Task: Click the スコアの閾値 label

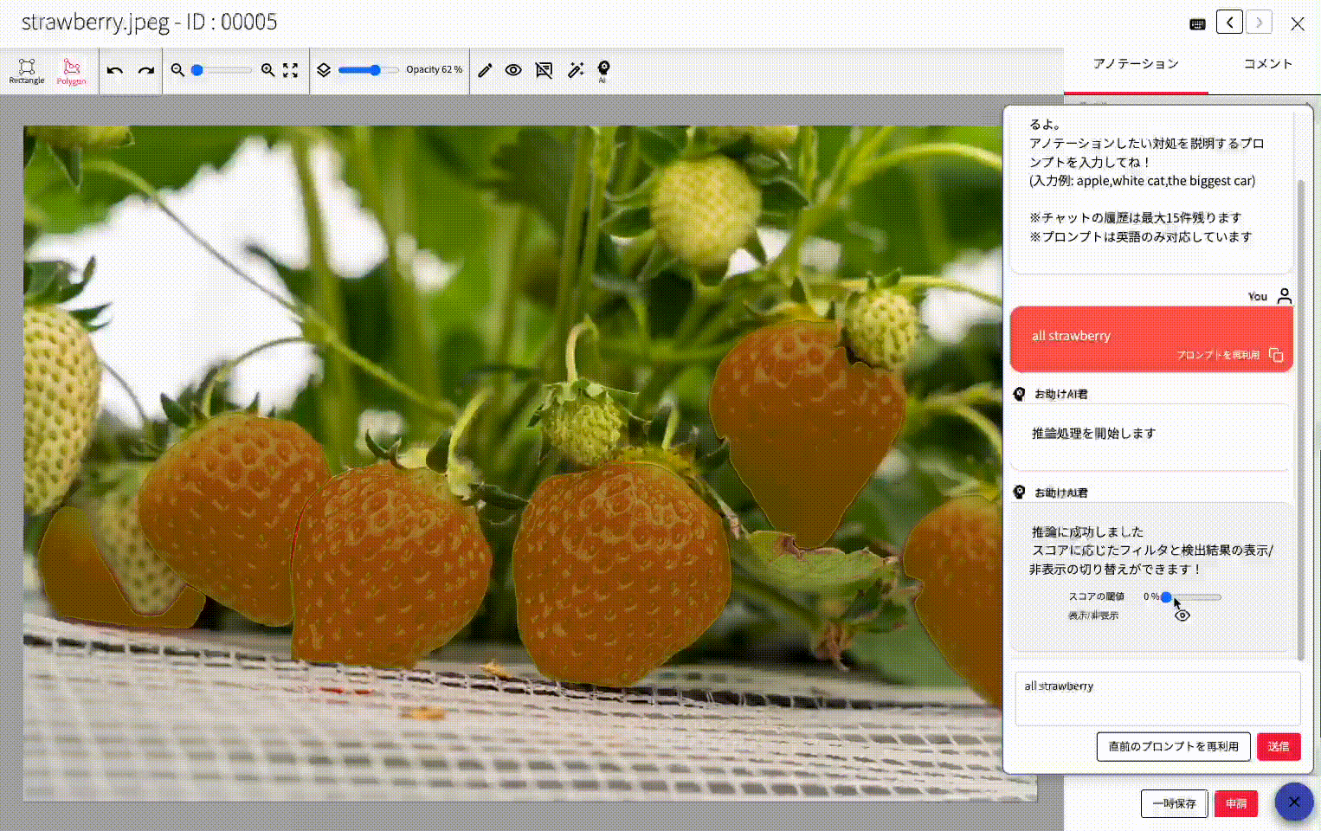Action: coord(1096,596)
